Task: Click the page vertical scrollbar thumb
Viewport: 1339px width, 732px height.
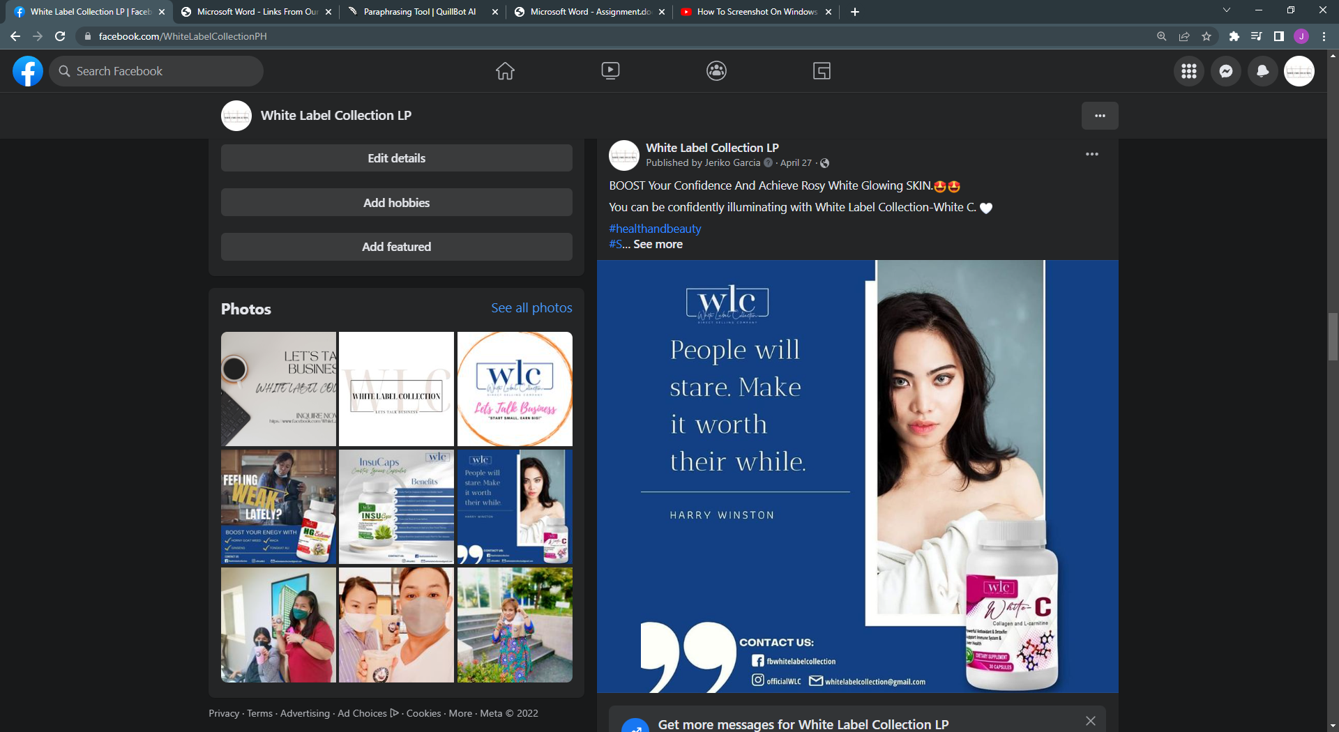Action: pos(1333,337)
